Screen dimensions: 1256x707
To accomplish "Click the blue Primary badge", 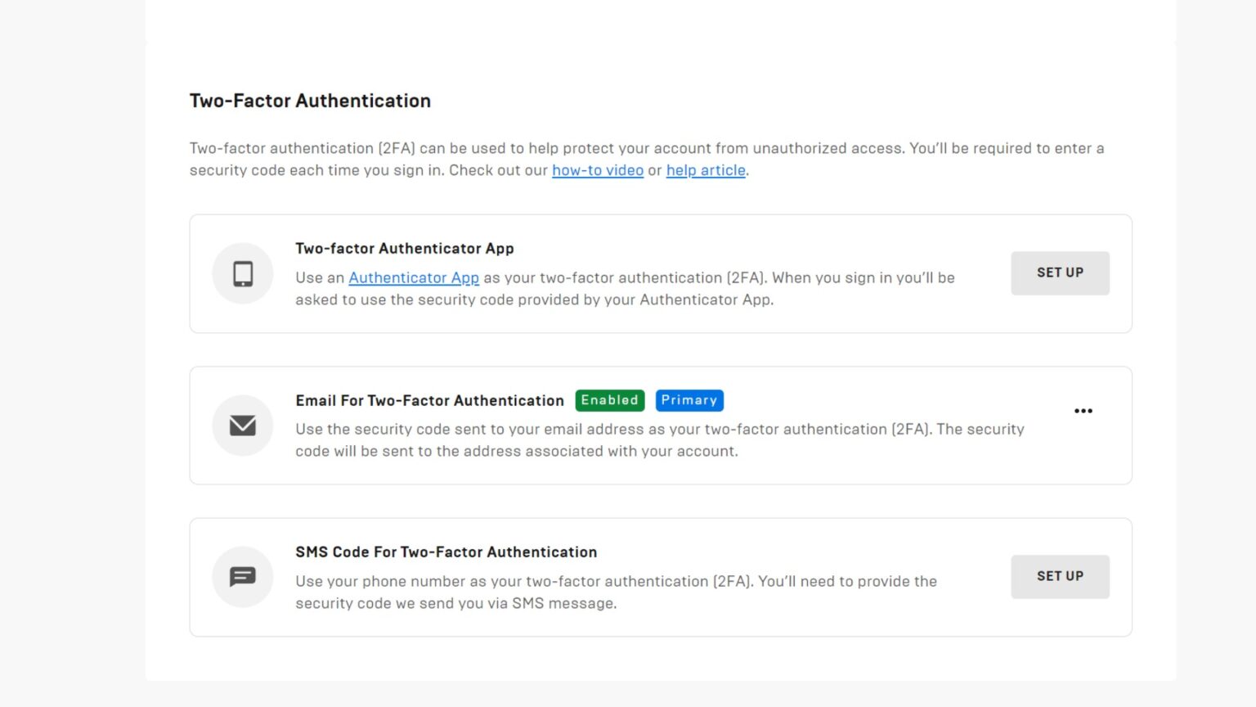I will [689, 400].
